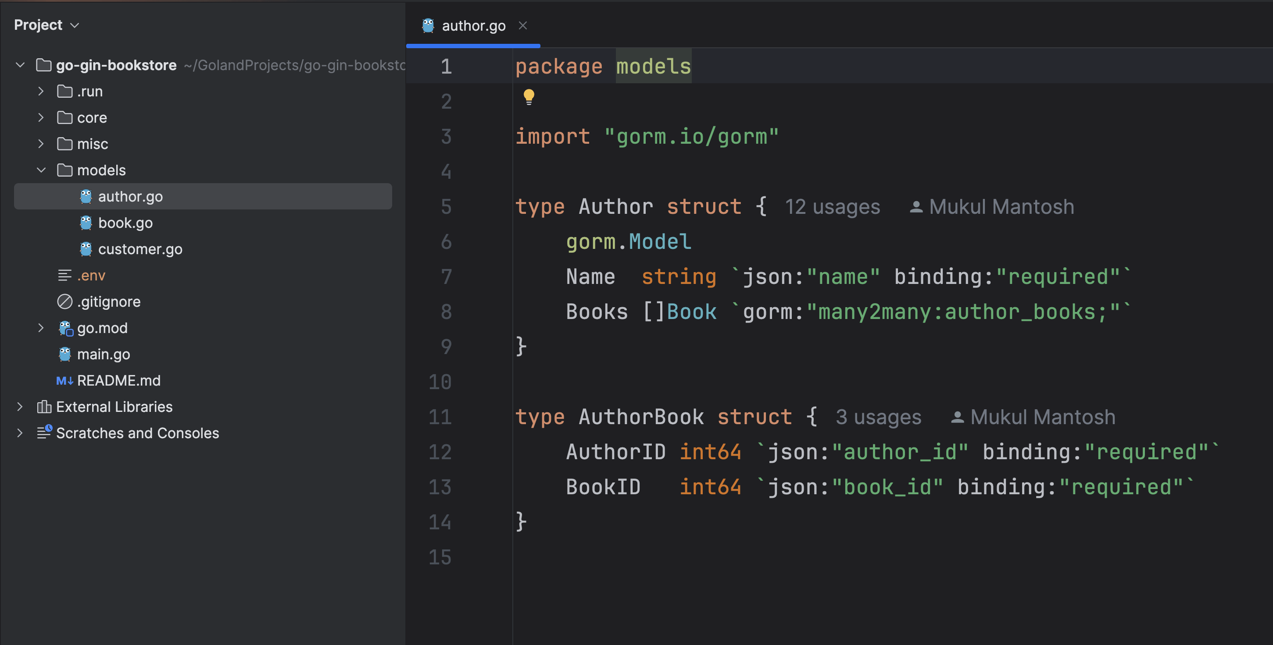The height and width of the screenshot is (645, 1273).
Task: Expand the .run folder
Action: [41, 91]
